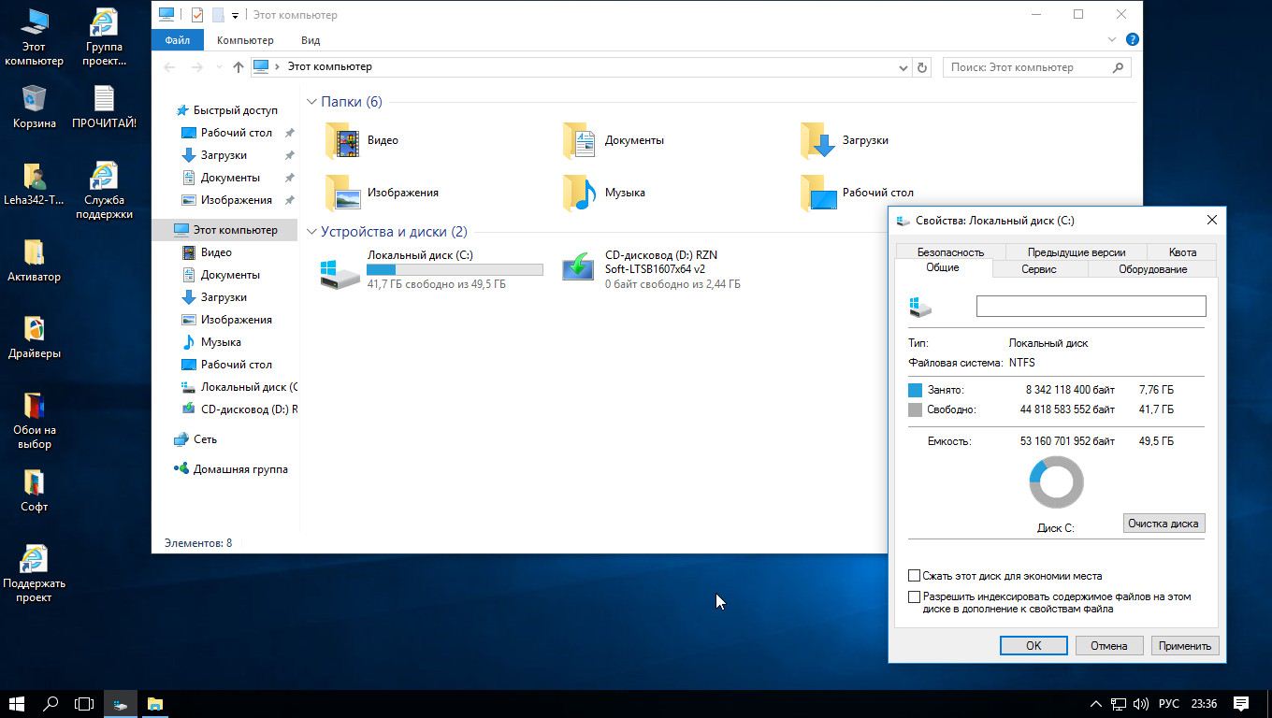Viewport: 1272px width, 718px height.
Task: Open the Корзина recycle bin icon
Action: pyautogui.click(x=34, y=107)
